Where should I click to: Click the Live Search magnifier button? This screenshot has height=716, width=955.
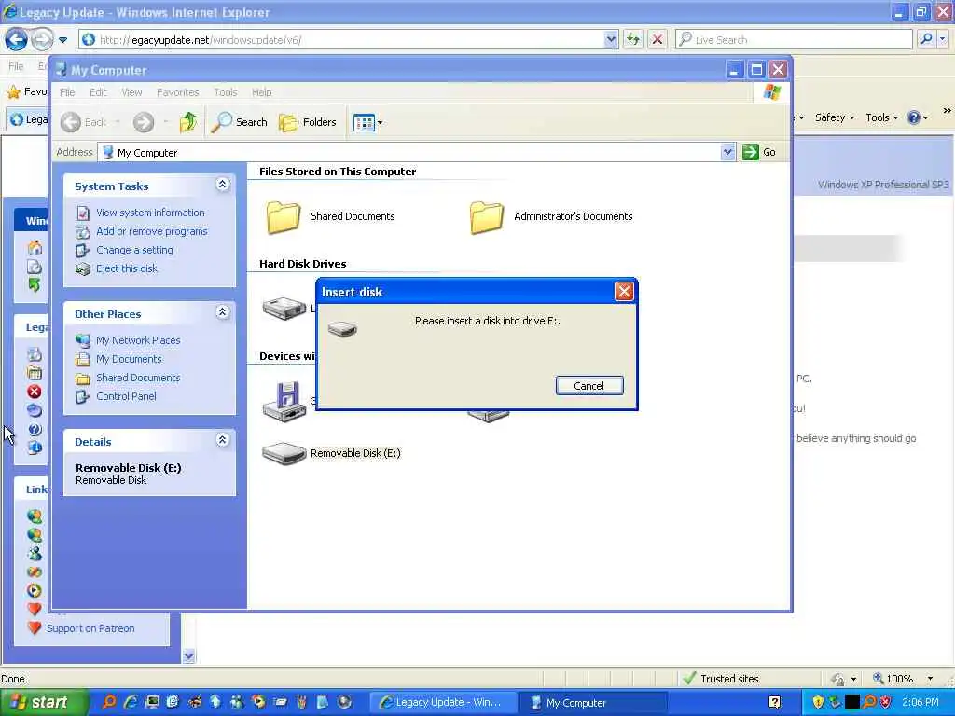click(926, 39)
